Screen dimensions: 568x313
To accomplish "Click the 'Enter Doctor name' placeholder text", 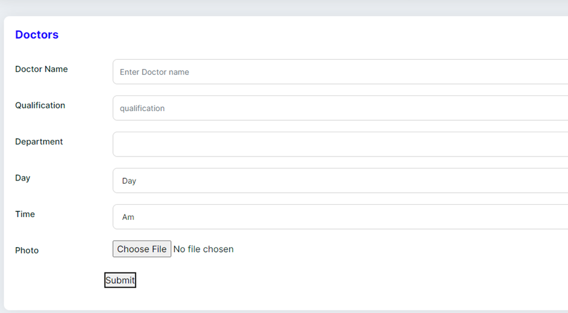I will coord(154,72).
